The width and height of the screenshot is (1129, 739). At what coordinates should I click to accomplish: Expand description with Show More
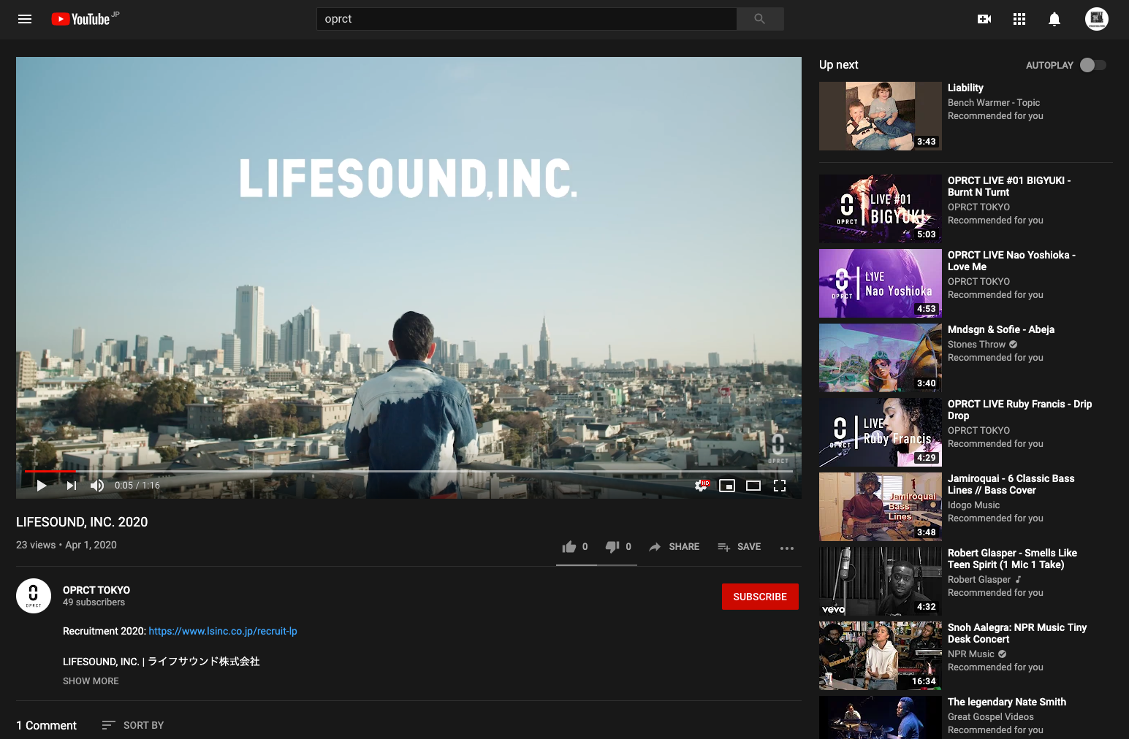[91, 681]
